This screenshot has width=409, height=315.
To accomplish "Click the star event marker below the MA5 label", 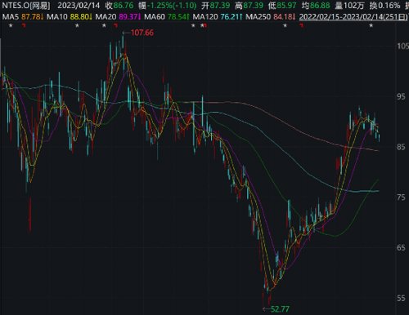I will [x=11, y=25].
